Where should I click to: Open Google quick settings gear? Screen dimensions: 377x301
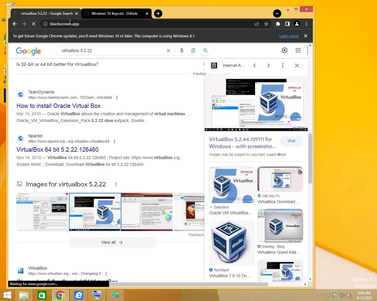[285, 51]
